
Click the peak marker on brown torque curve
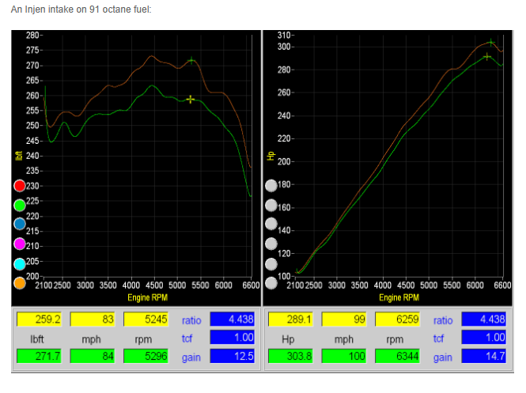tap(191, 60)
